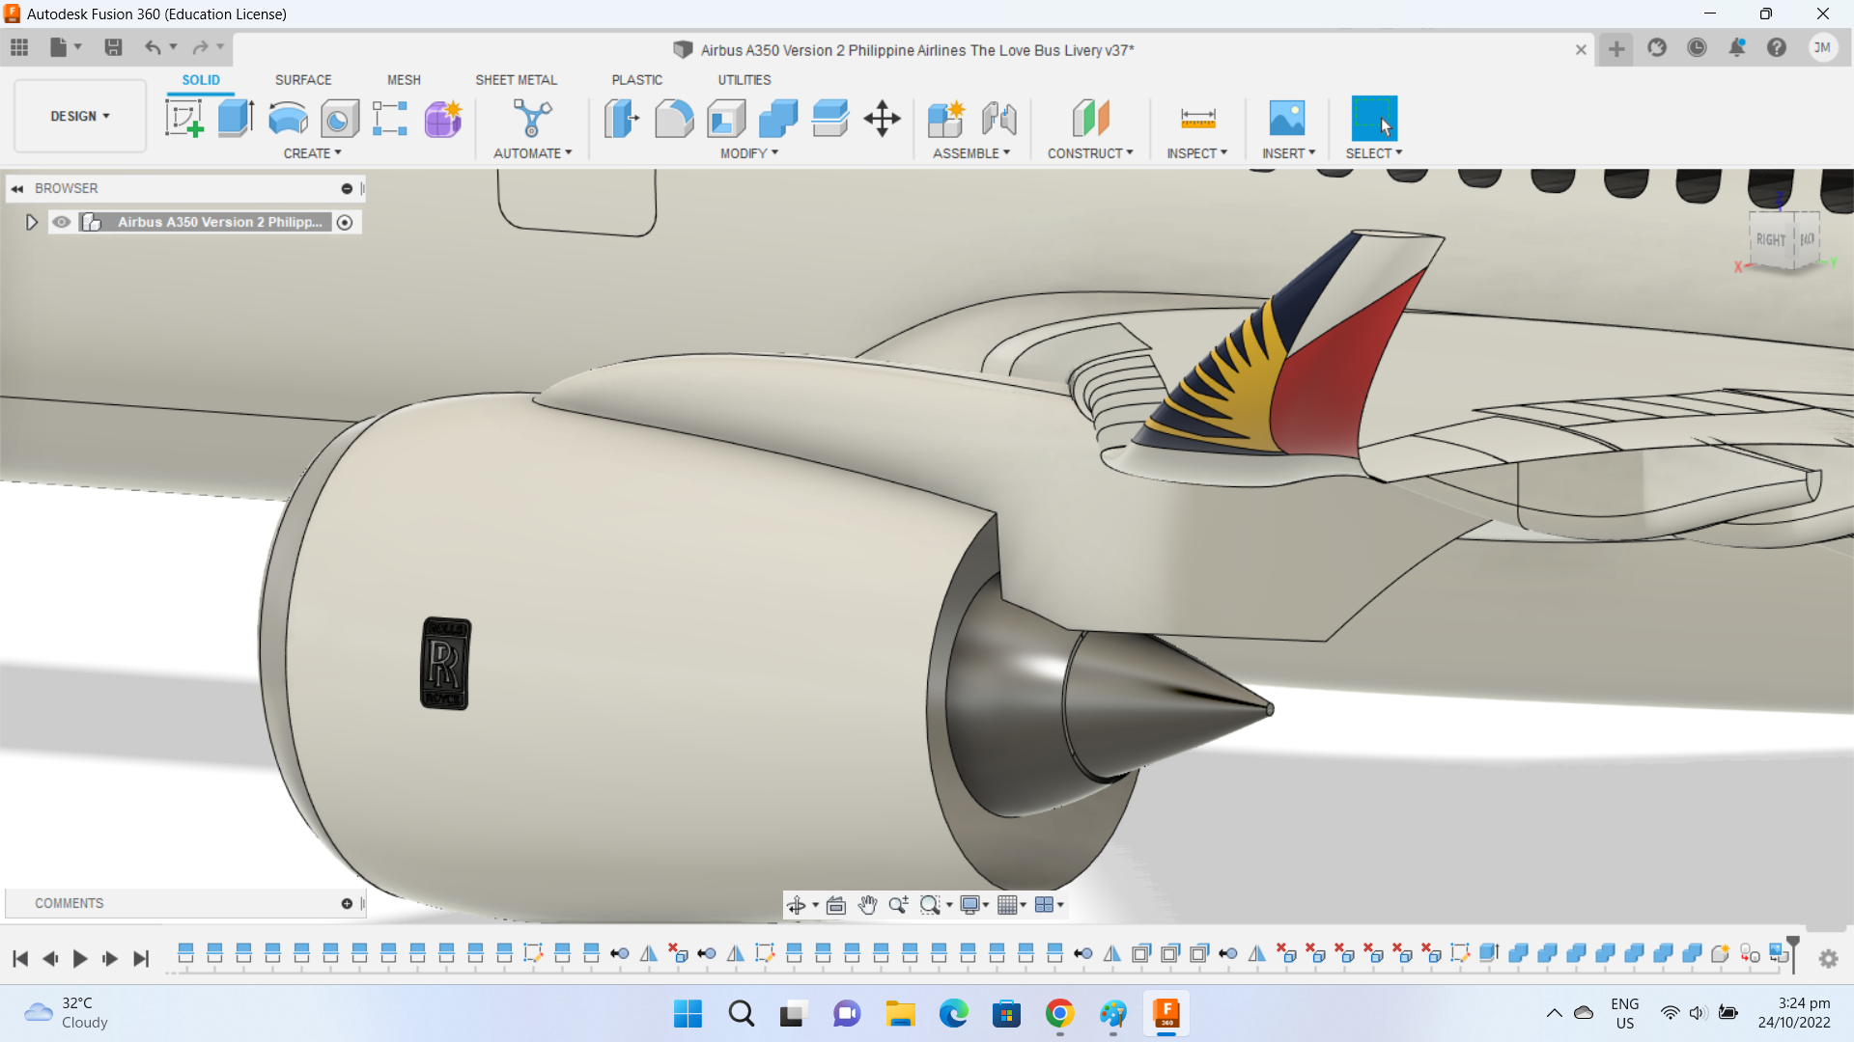Select the Fillet tool
The image size is (1854, 1042).
[x=674, y=119]
